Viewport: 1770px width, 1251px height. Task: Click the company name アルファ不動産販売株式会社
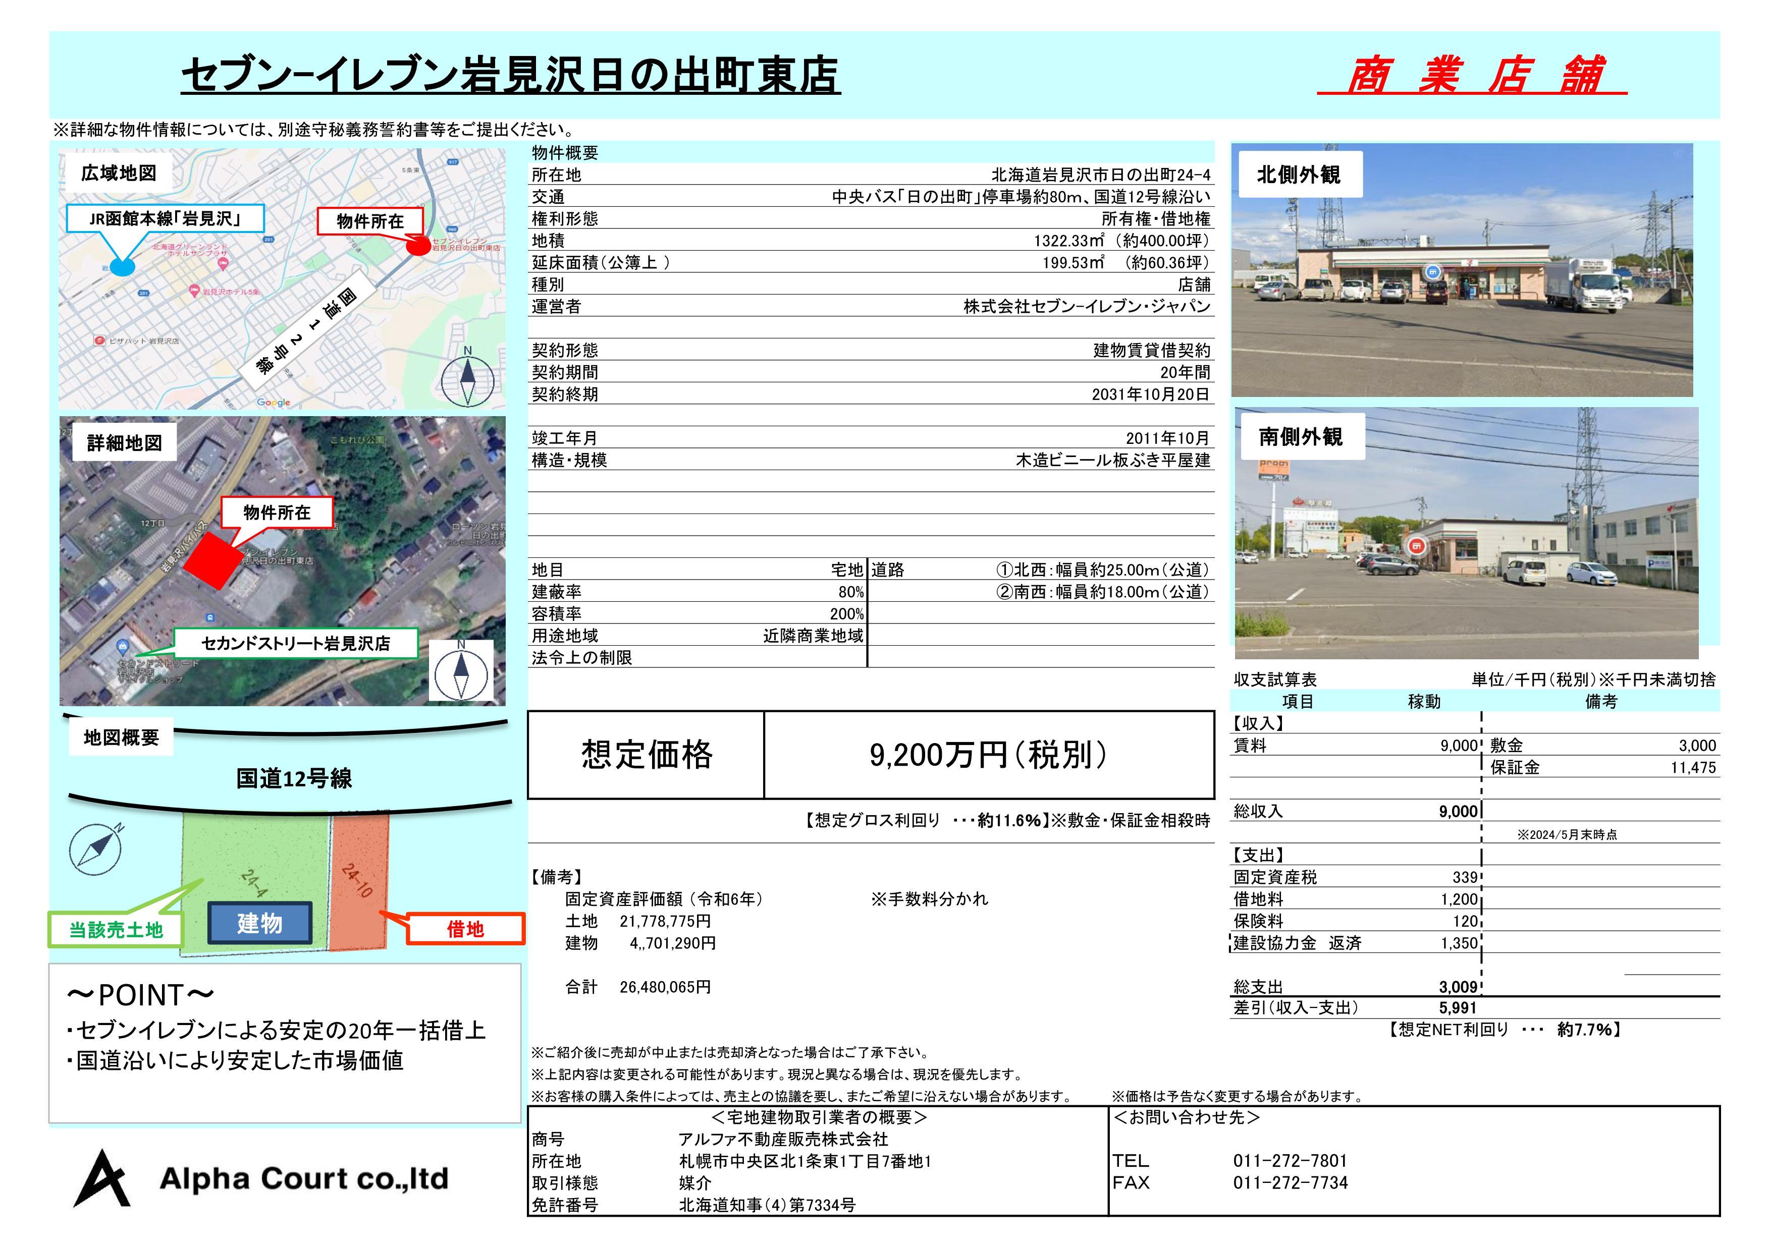[x=783, y=1140]
